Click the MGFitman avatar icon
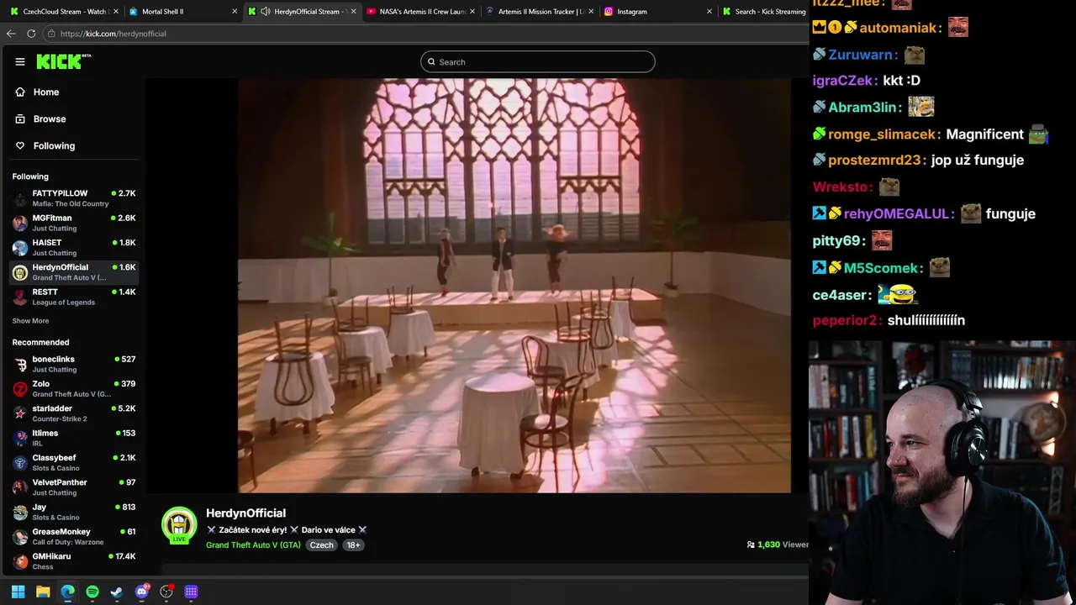 pyautogui.click(x=20, y=223)
